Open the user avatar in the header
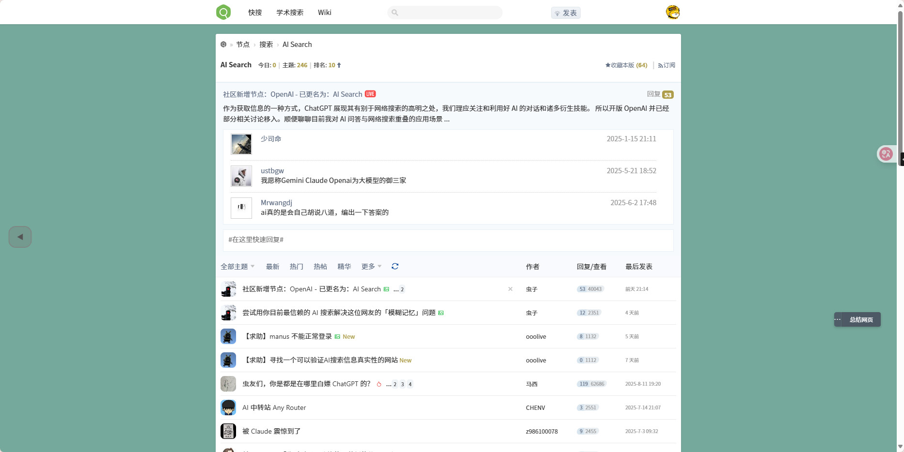Image resolution: width=904 pixels, height=452 pixels. click(673, 12)
